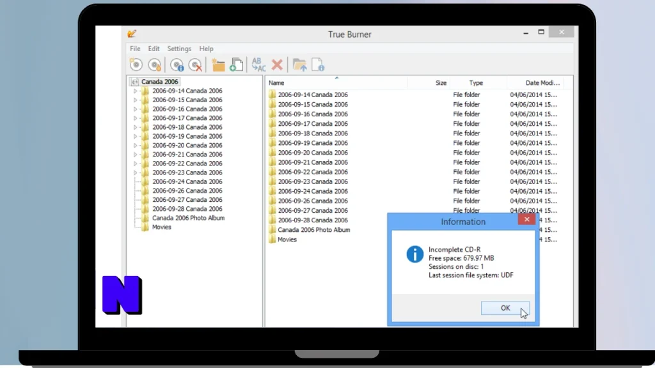Click the Rename (AB→AC) toolbar icon
655x368 pixels.
[258, 65]
